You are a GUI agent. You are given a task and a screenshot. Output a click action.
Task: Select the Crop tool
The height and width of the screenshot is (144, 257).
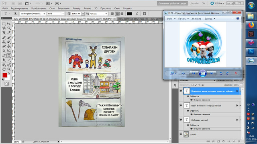(4, 33)
